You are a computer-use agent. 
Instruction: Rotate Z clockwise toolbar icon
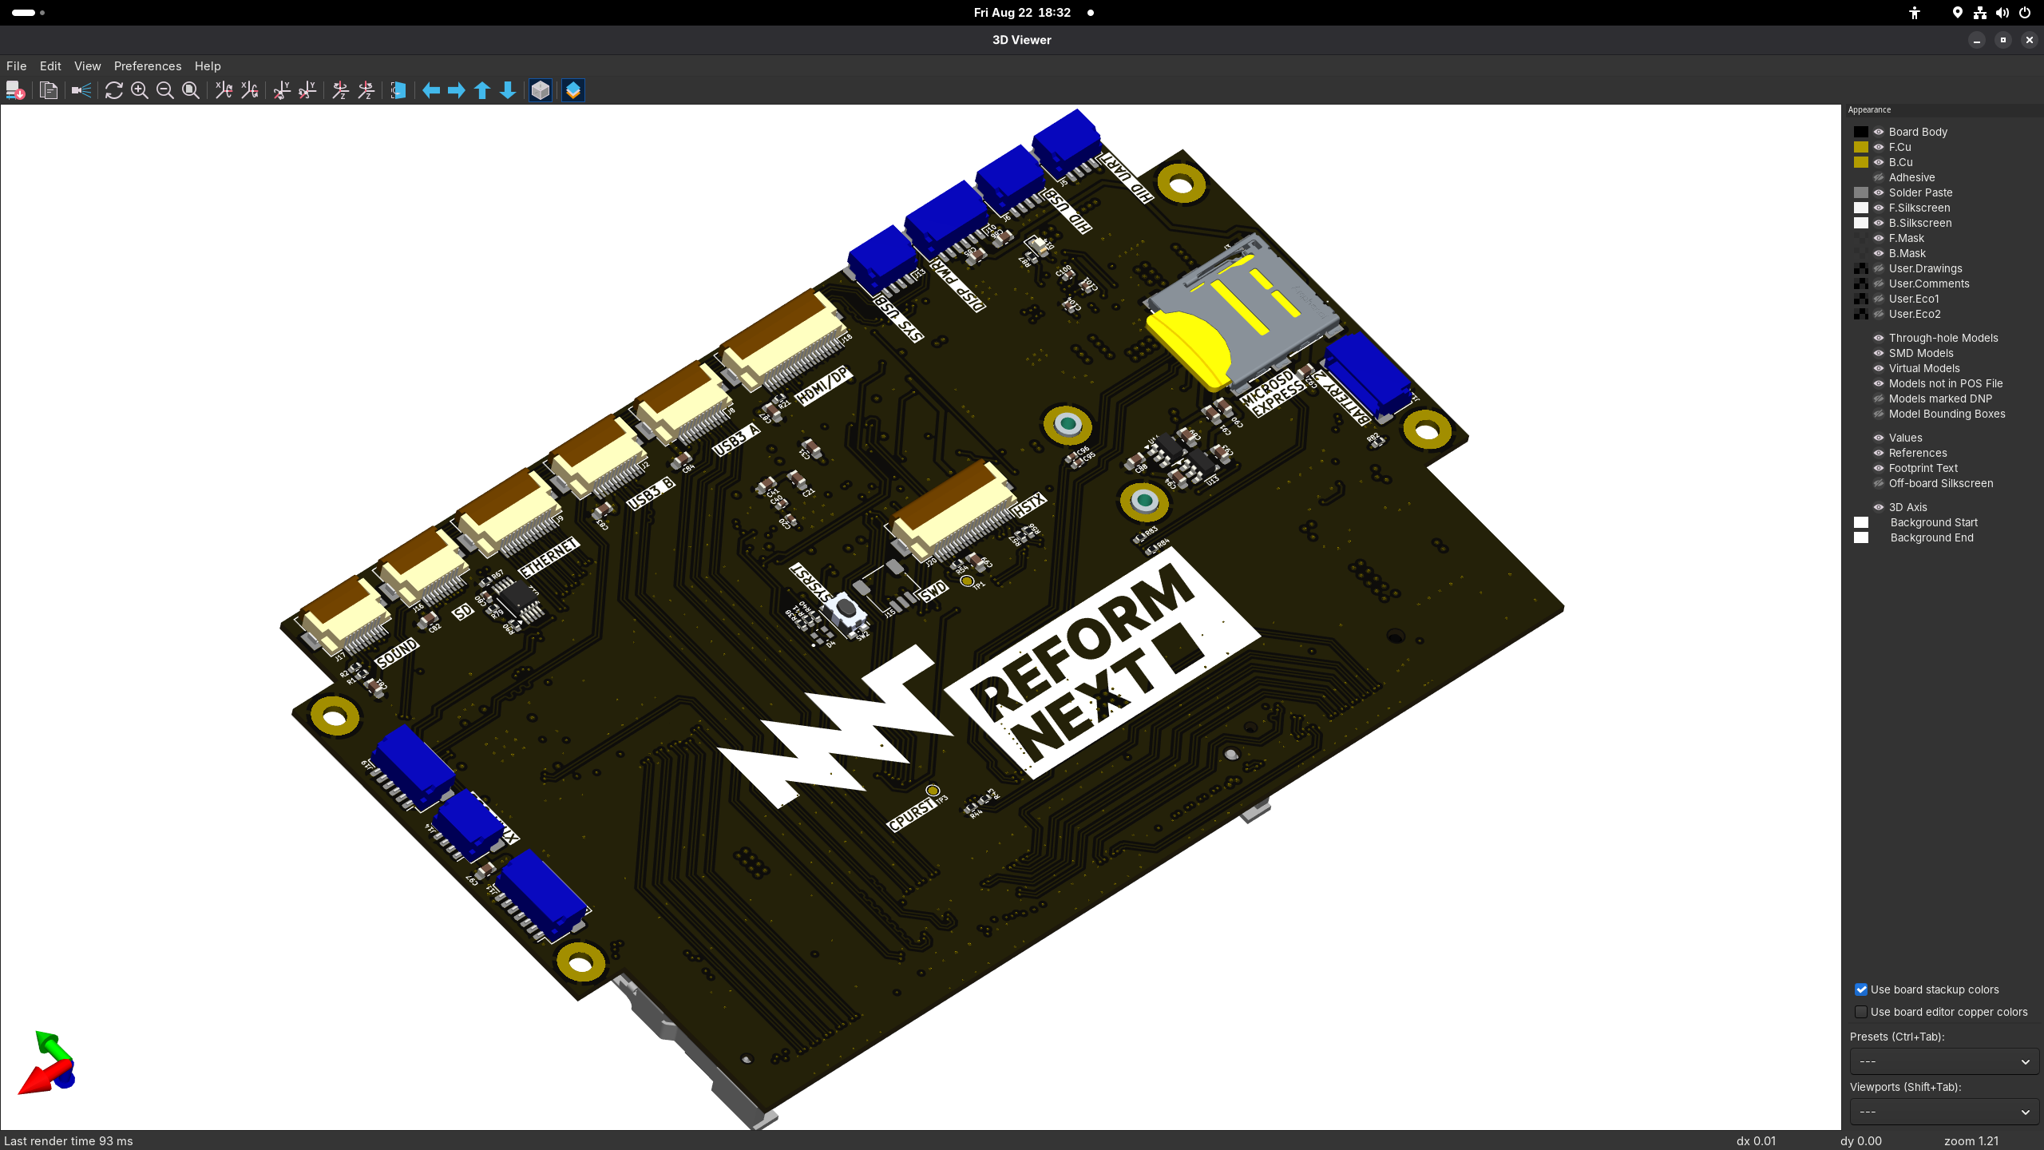341,90
